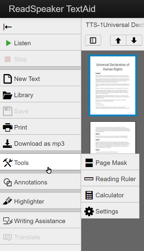Click the document title TTS-1Universal

tap(115, 25)
